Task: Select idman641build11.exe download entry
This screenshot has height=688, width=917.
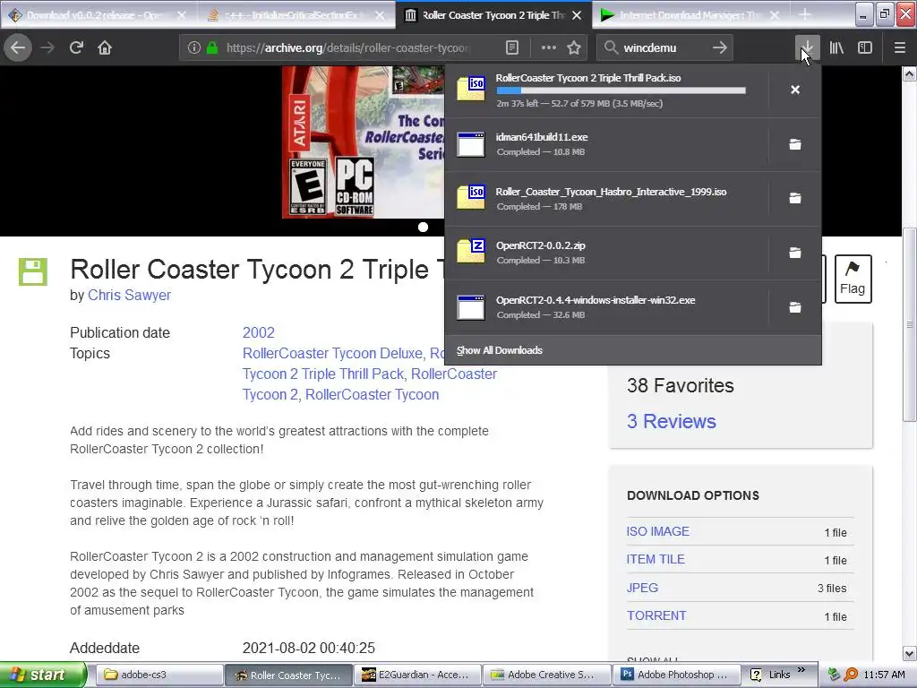Action: [x=606, y=144]
